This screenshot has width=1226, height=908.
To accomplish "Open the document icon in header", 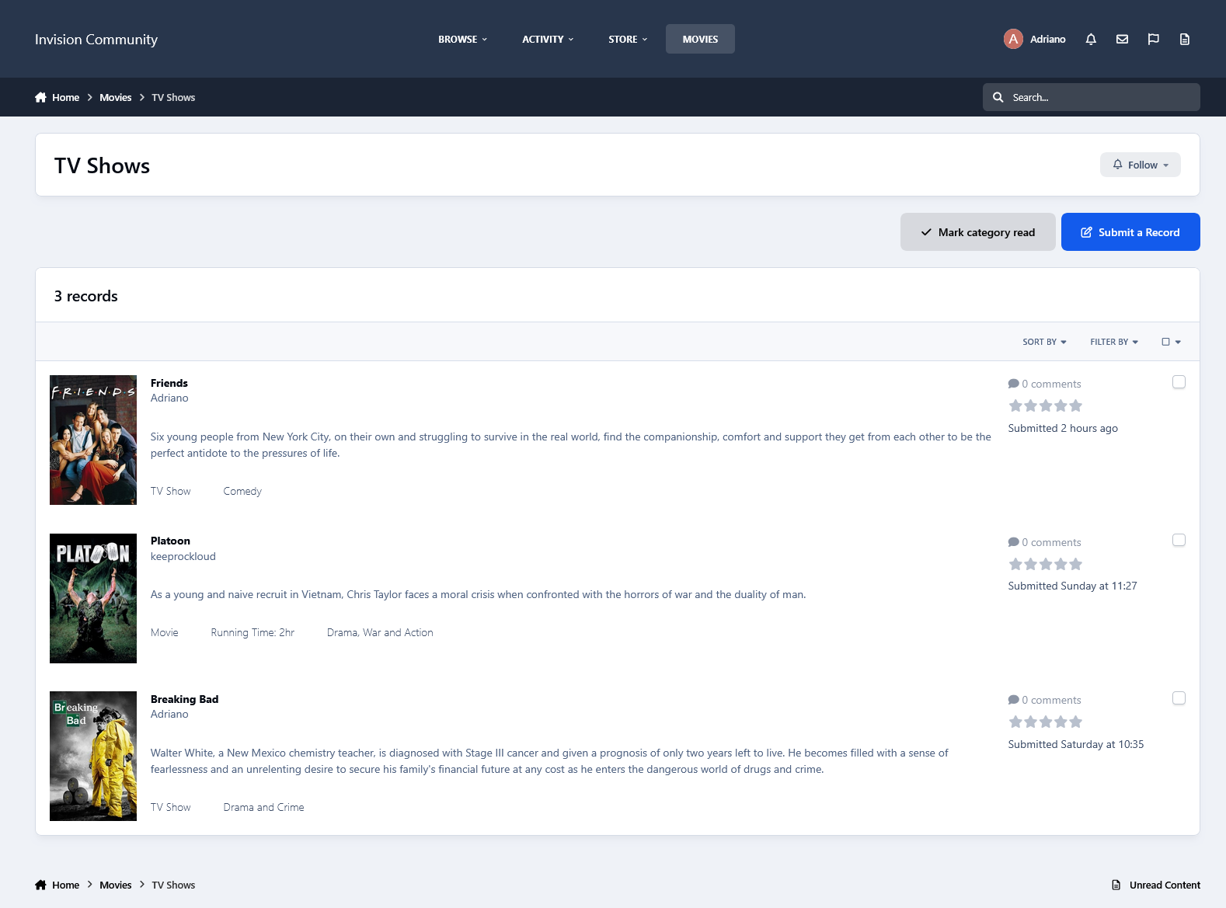I will (x=1184, y=39).
